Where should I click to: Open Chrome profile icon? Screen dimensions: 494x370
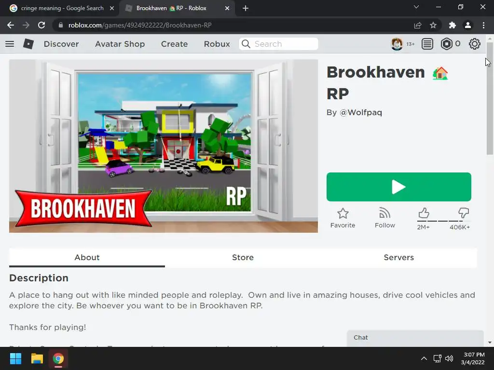pos(468,25)
